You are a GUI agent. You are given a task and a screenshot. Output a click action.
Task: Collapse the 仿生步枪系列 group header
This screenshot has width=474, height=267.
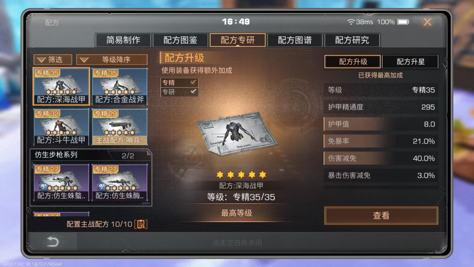(x=91, y=155)
